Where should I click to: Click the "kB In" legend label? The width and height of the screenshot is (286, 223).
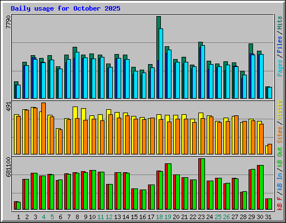click(x=280, y=181)
